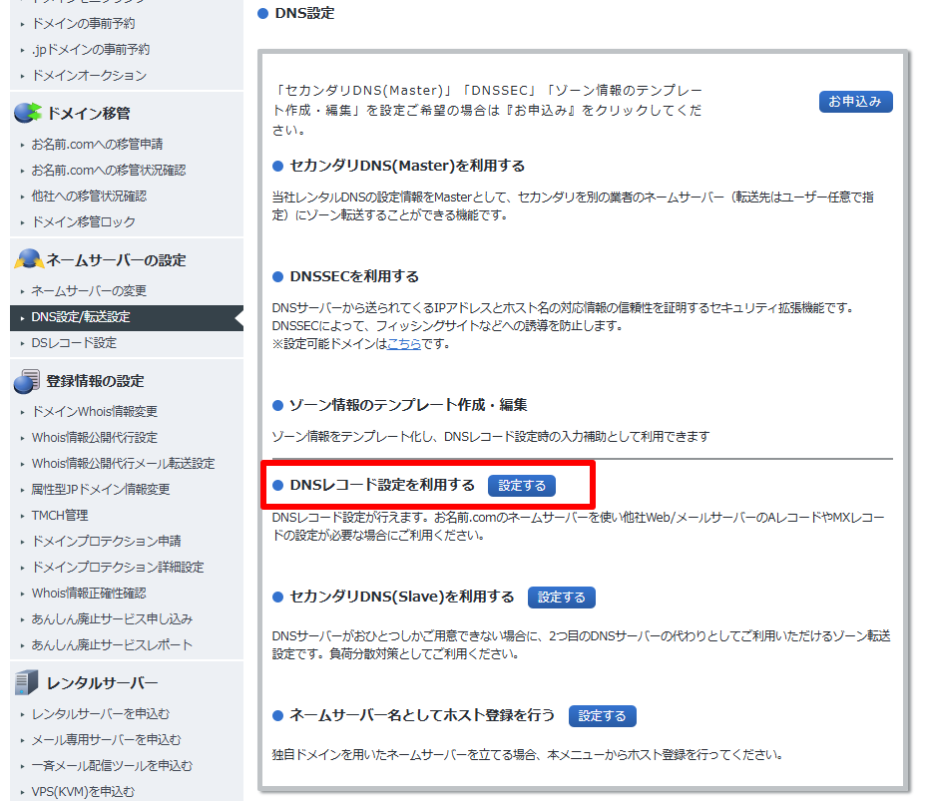The width and height of the screenshot is (928, 801).
Task: Go to お名前.comへの移管申請
Action: click(x=97, y=145)
